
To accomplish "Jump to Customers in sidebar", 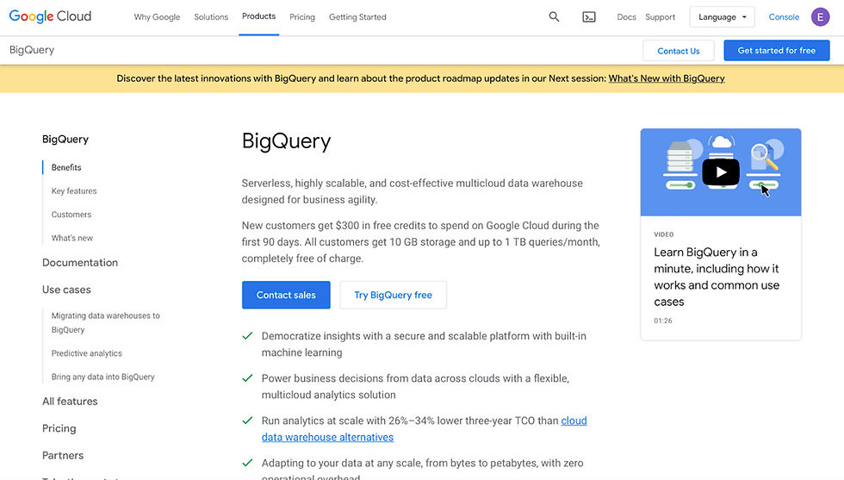I will tap(71, 215).
